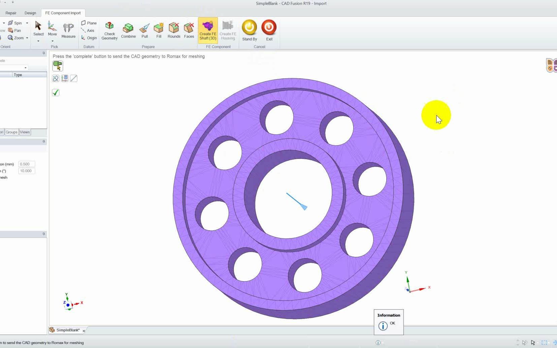
Task: Click the viewport instruction text about 'complete' button
Action: point(129,56)
